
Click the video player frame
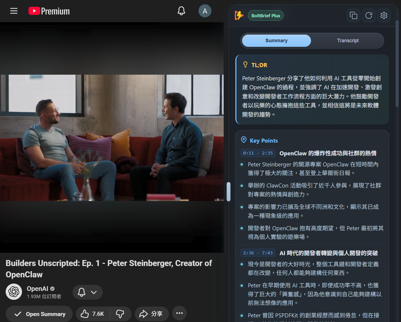[112, 137]
